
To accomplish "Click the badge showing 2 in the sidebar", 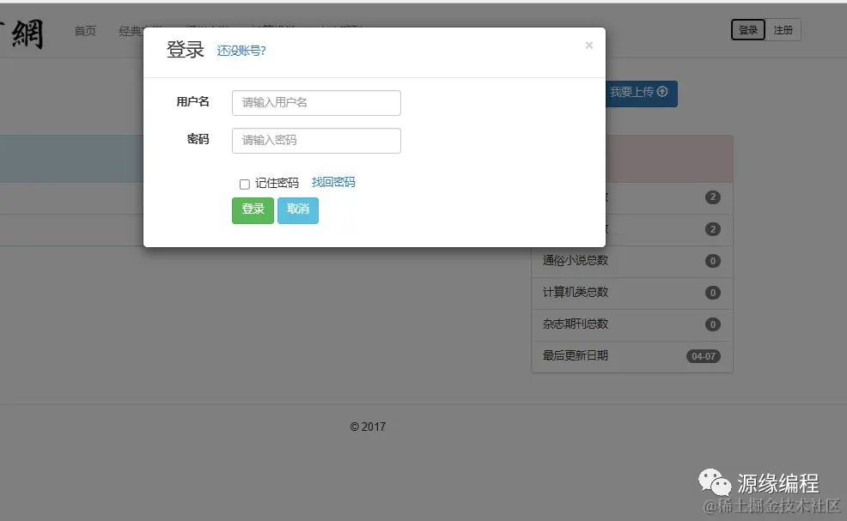I will click(x=712, y=197).
